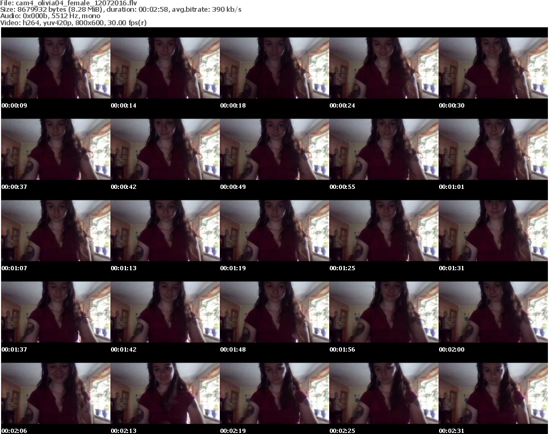Click the file name cam4_olivia04_female_12072016.flv

pos(76,3)
